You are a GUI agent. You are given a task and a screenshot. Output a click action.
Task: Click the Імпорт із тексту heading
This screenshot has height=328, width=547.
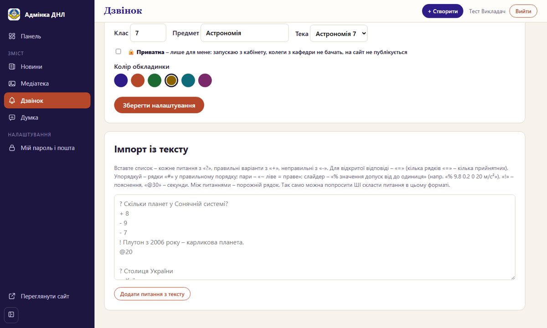151,149
